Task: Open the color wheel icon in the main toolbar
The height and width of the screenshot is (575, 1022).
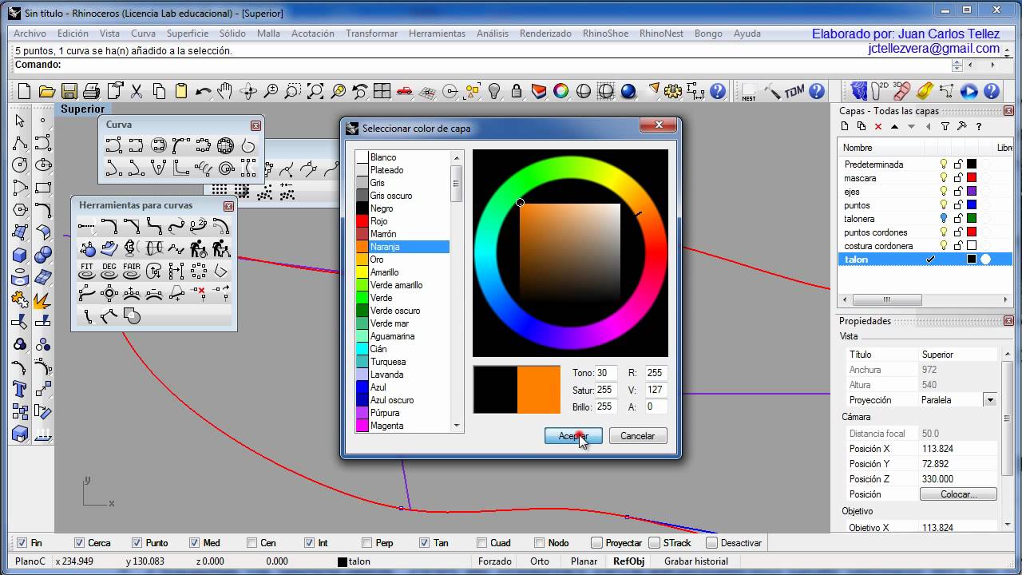Action: [x=561, y=91]
